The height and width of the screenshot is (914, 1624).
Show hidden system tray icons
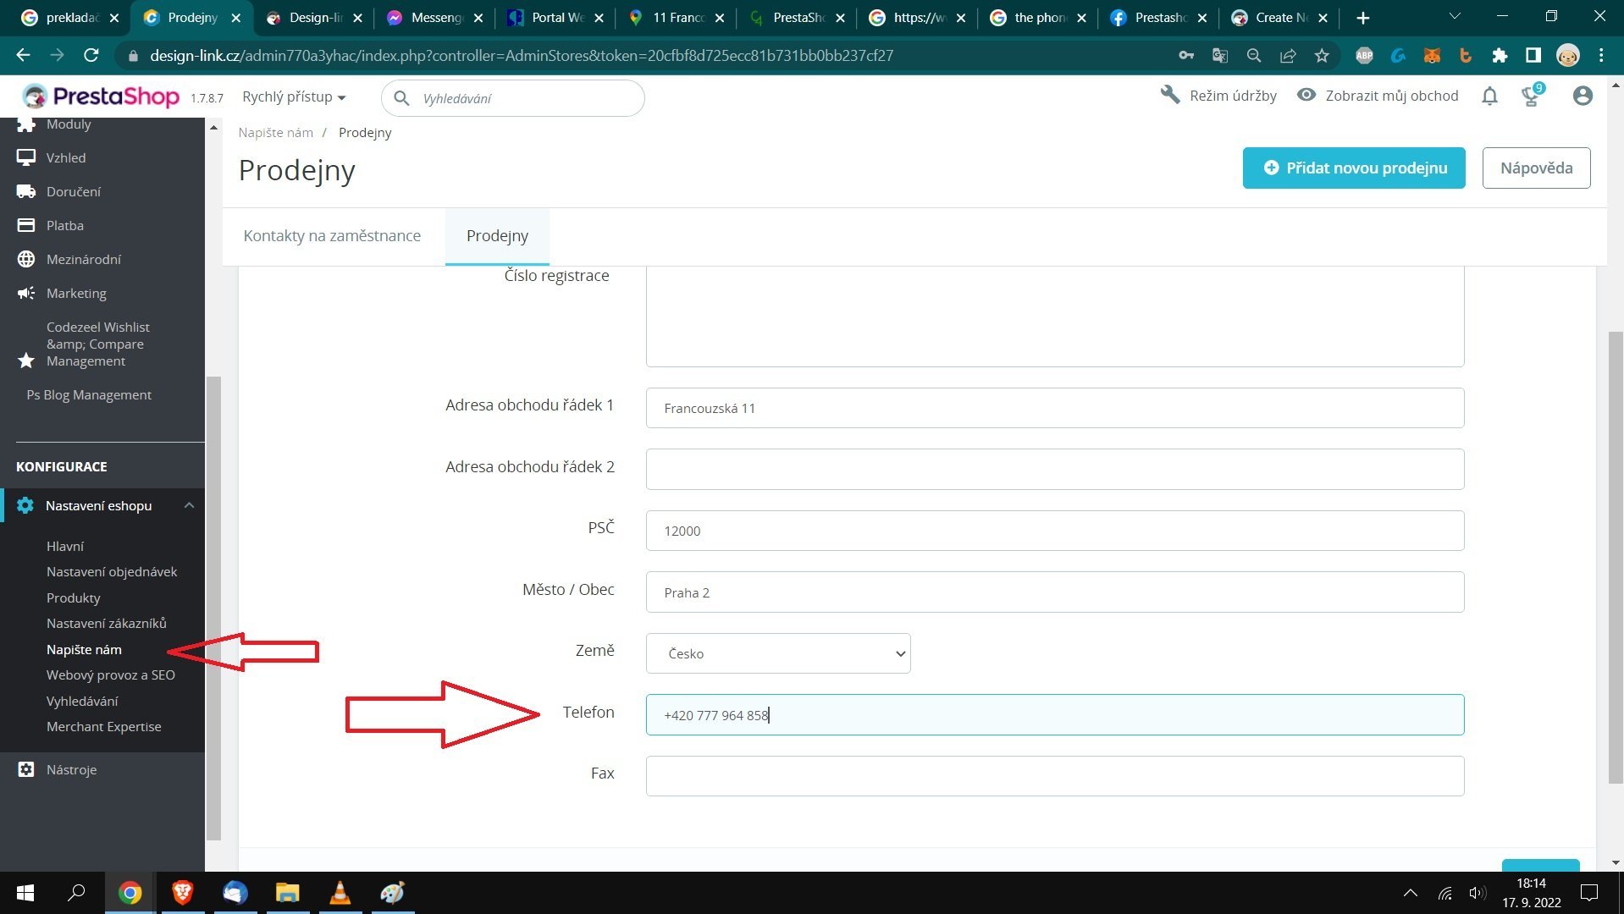coord(1410,892)
